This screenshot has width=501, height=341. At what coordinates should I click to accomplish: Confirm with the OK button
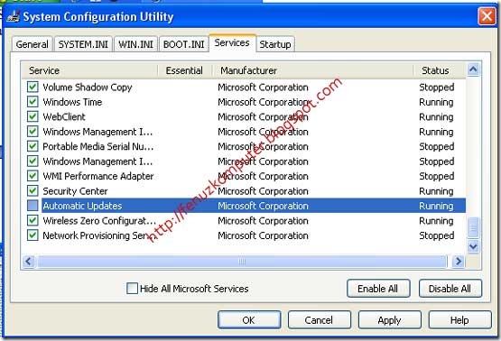[x=249, y=320]
